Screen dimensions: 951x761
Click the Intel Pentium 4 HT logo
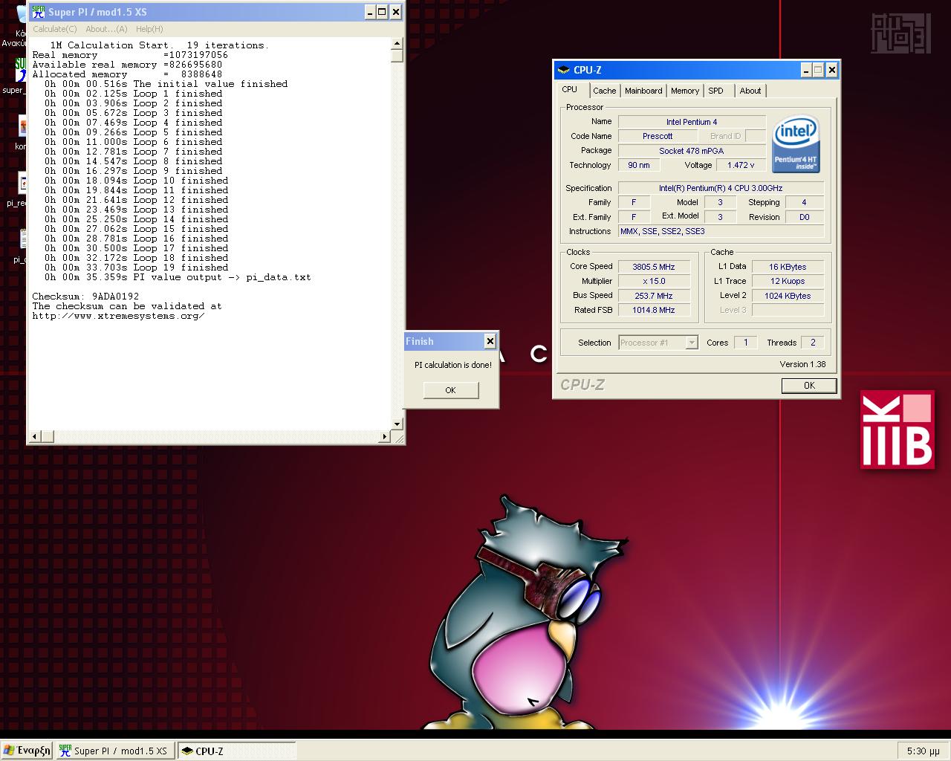coord(795,143)
